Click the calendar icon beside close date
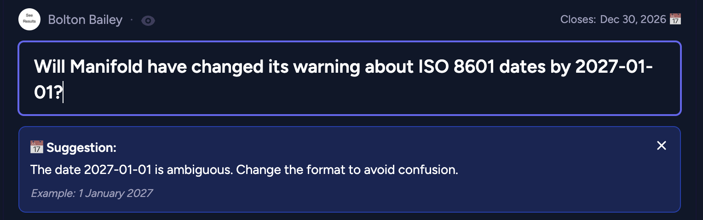 (x=675, y=19)
